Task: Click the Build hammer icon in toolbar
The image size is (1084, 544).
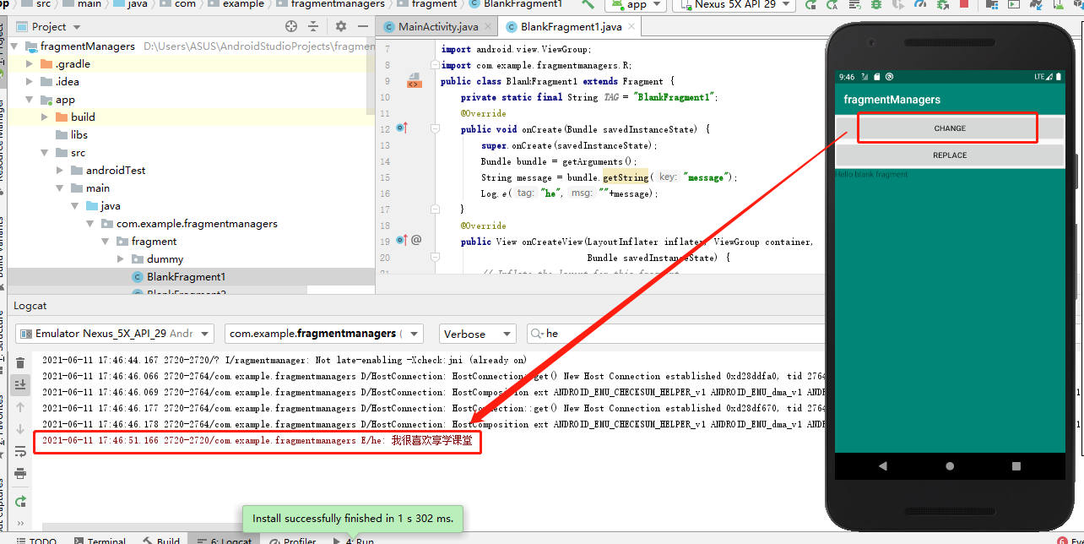Action: 589,4
